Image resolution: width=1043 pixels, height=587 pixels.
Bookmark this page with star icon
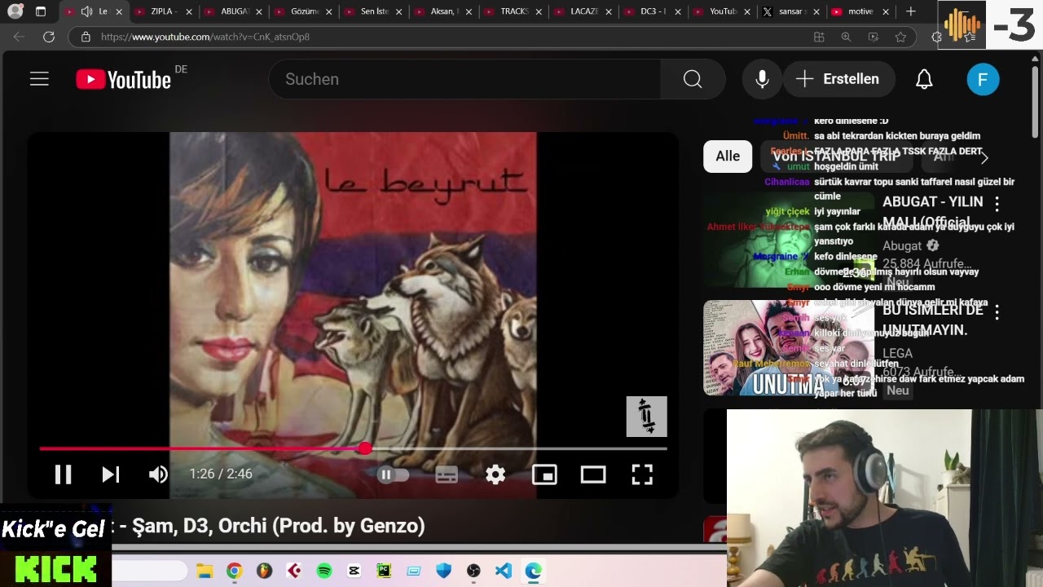[x=900, y=37]
